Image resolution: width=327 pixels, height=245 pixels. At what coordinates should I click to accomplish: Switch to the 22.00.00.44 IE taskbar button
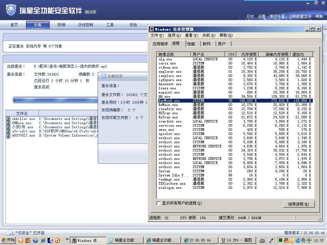tap(200, 240)
